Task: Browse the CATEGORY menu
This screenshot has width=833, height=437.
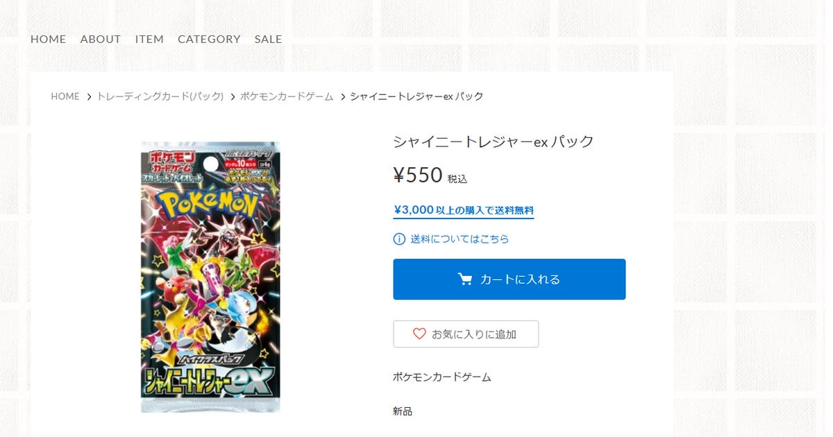Action: pyautogui.click(x=209, y=40)
